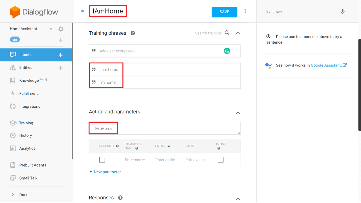Viewport: 361px width, 203px height.
Task: Click the Knowledge book icon
Action: (13, 81)
